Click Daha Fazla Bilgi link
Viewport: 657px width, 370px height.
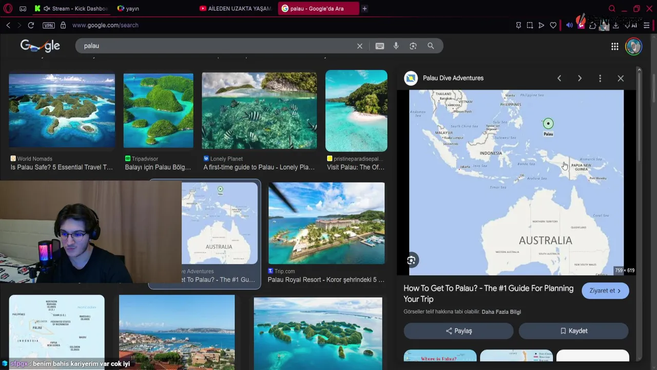point(501,312)
